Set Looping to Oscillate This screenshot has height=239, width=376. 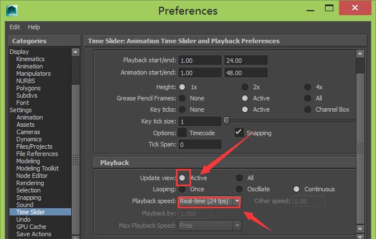coord(239,189)
